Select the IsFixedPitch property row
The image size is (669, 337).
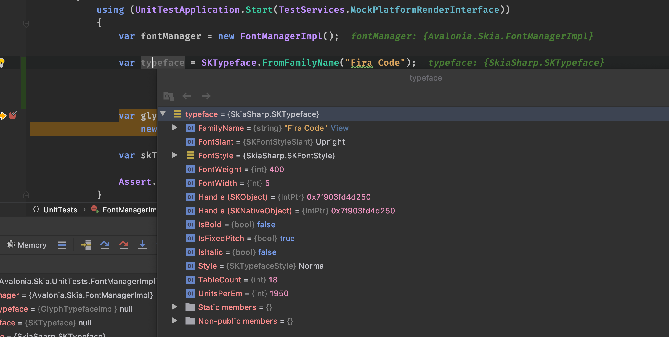pyautogui.click(x=221, y=238)
